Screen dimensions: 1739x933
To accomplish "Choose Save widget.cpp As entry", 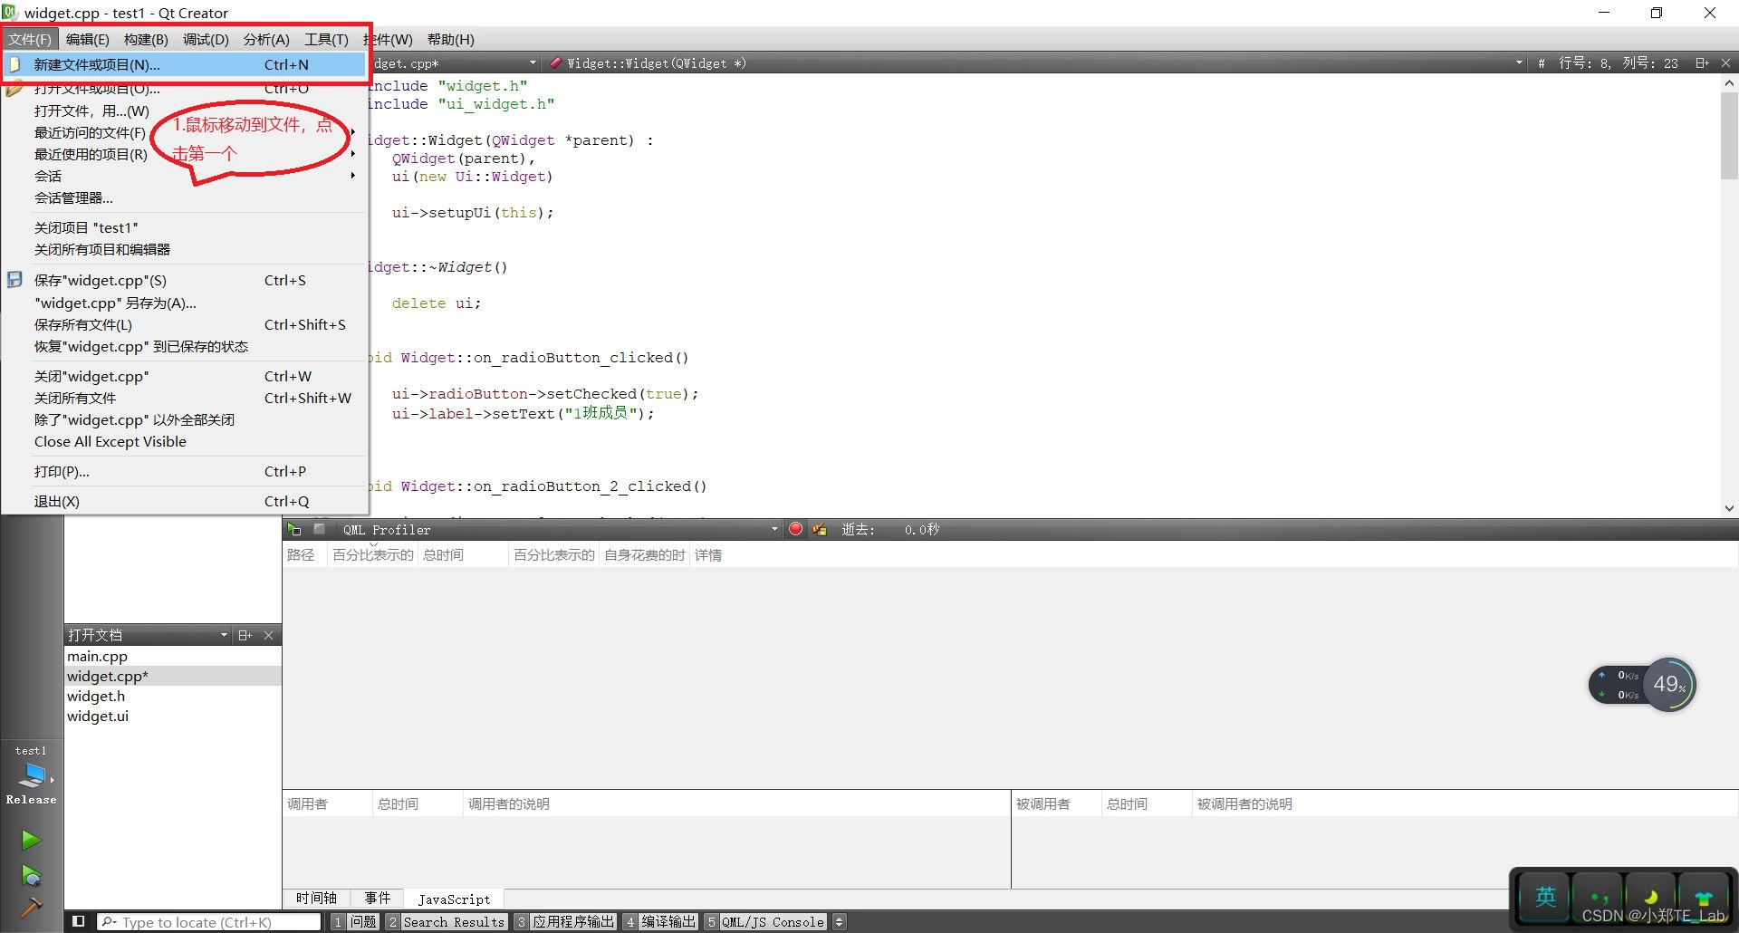I will pos(185,303).
